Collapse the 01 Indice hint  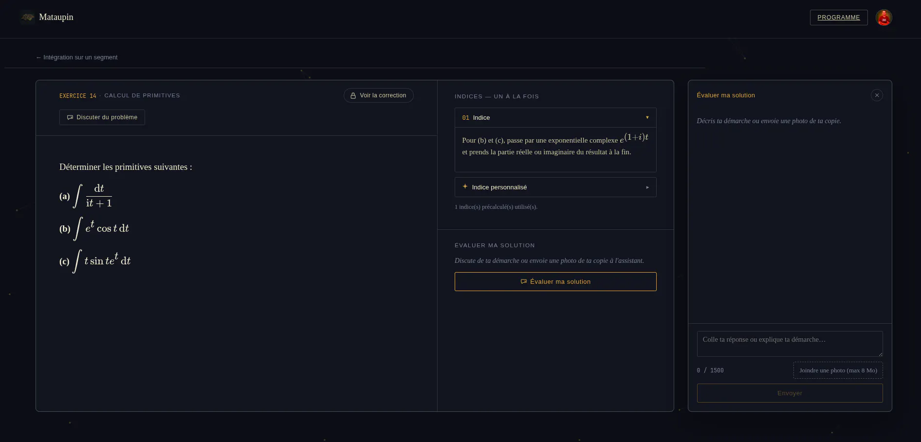point(555,118)
